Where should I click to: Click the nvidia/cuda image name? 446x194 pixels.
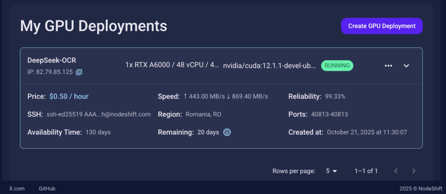(x=269, y=66)
